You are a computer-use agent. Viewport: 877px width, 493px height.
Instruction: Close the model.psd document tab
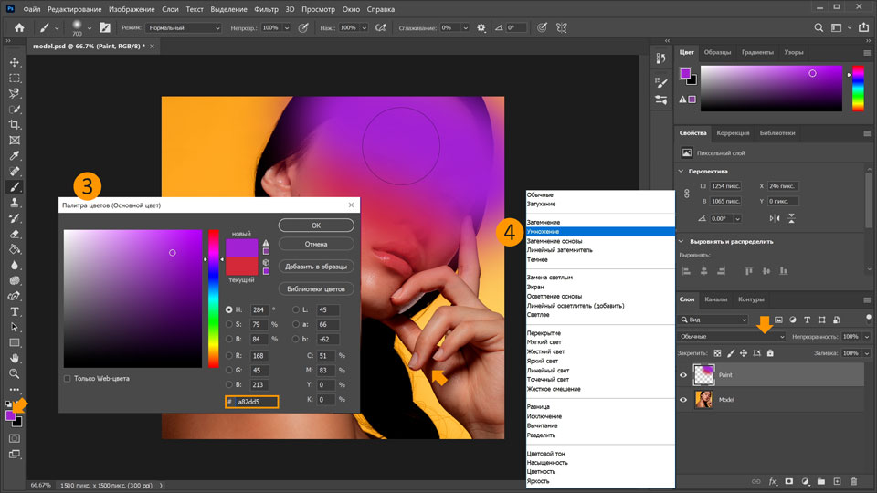[153, 47]
